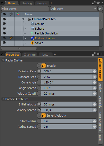Toggle the Enable checkbox
This screenshot has height=146, width=104.
click(x=43, y=66)
